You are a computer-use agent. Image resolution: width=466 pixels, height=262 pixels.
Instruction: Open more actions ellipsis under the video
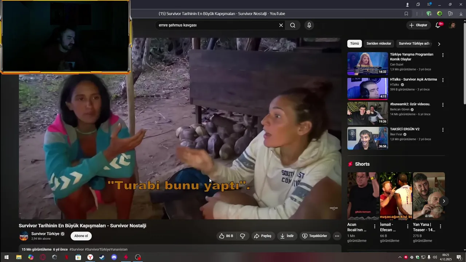click(x=337, y=236)
